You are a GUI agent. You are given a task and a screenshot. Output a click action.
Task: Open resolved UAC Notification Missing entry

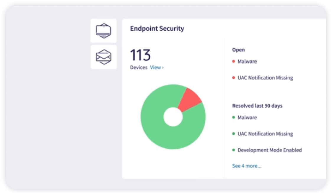[x=265, y=134]
